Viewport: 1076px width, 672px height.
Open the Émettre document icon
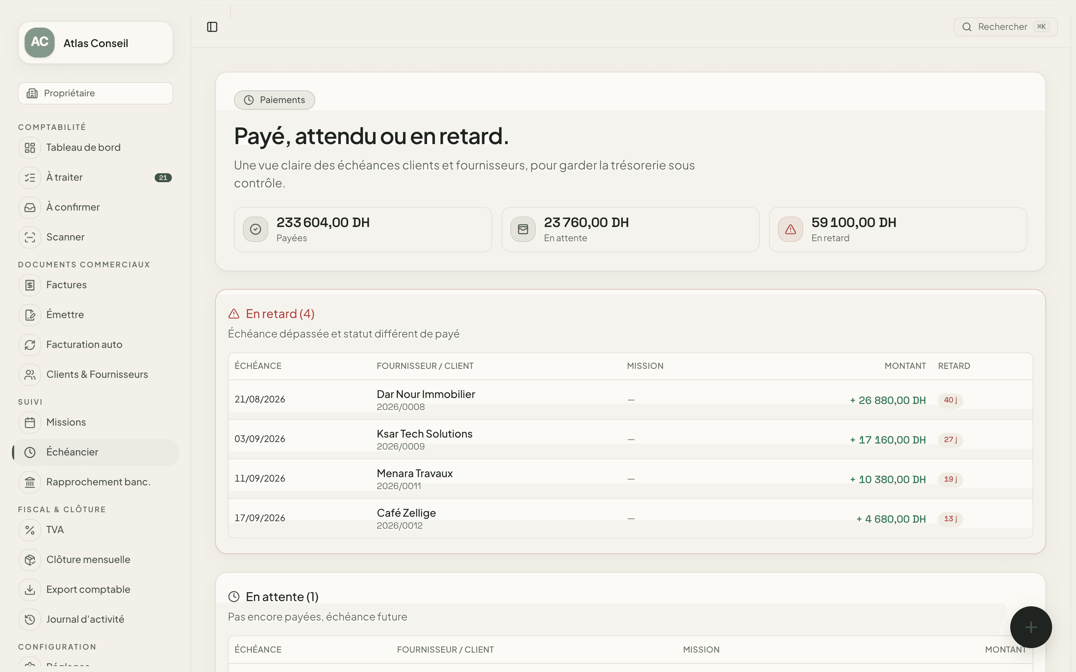pos(30,315)
